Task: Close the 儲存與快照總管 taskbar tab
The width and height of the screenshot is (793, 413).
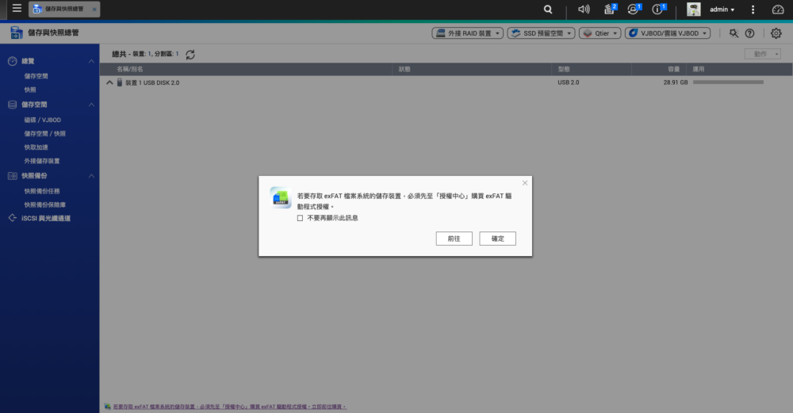Action: 94,9
